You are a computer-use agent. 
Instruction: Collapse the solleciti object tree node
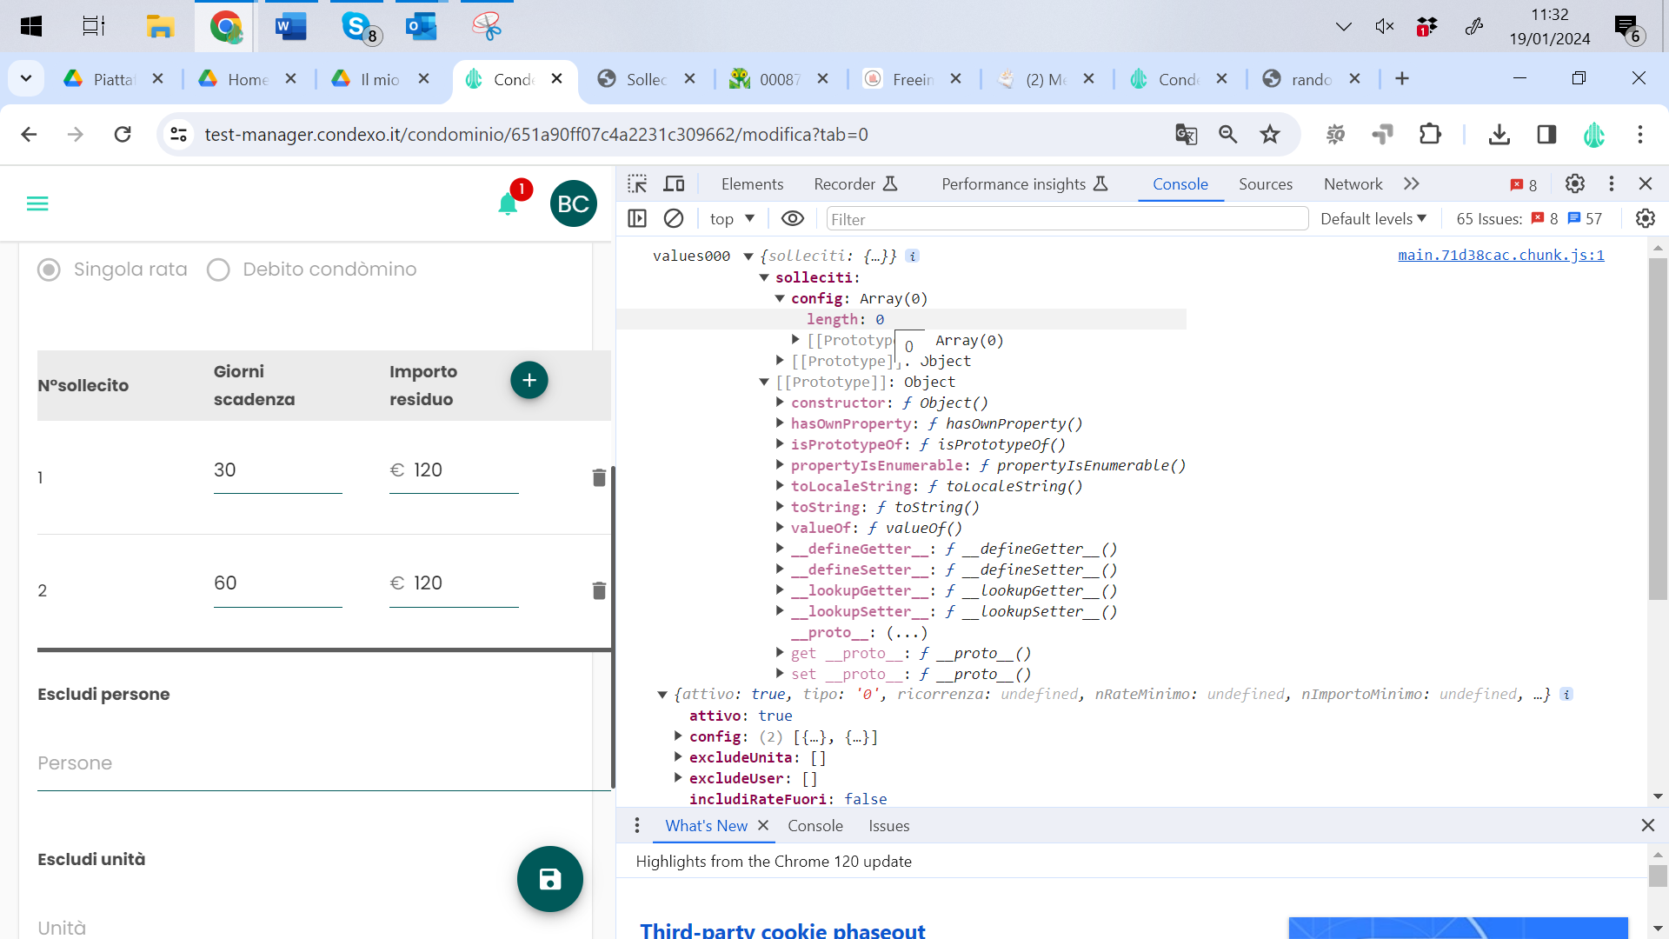click(x=764, y=277)
